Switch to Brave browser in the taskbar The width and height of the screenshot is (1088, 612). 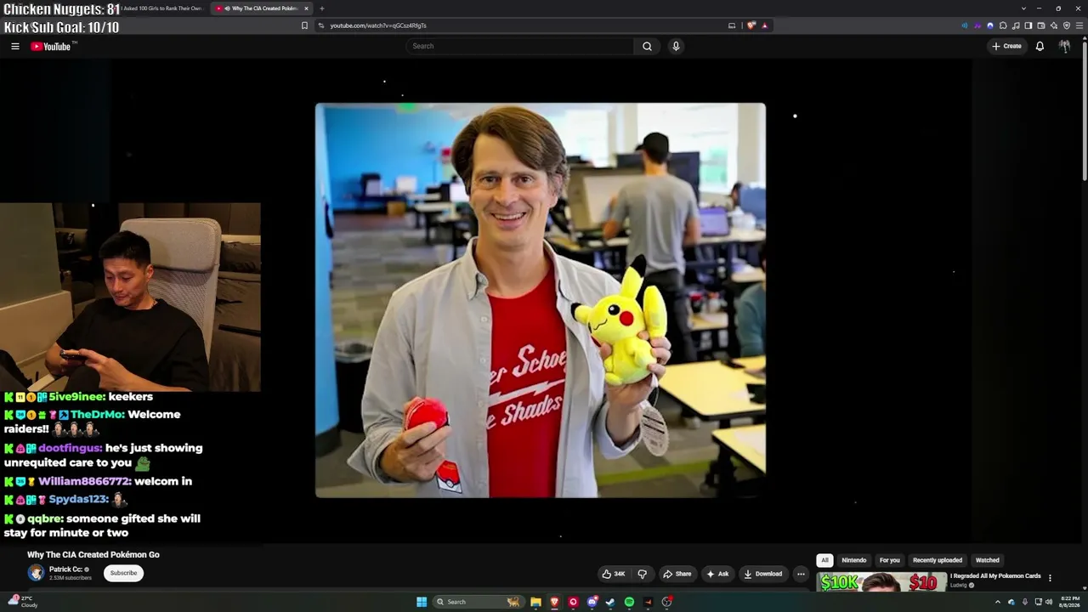click(554, 602)
